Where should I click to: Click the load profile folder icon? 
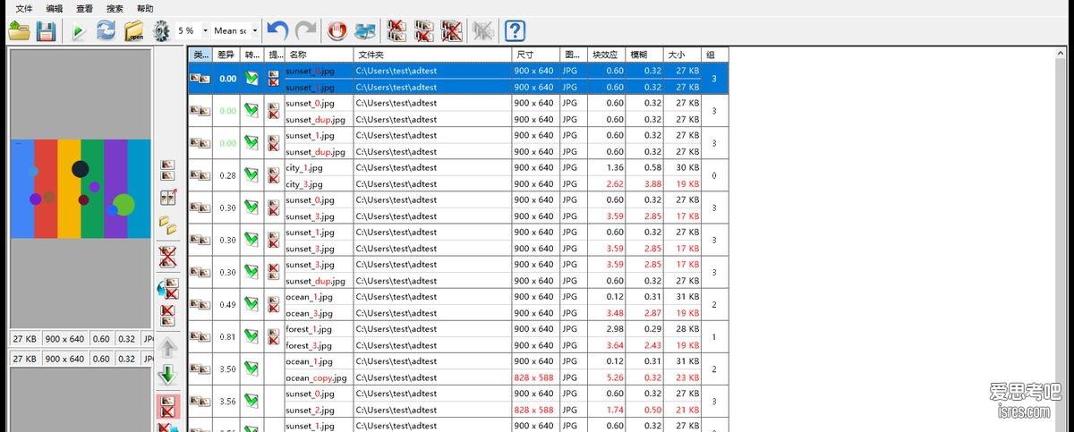point(19,31)
